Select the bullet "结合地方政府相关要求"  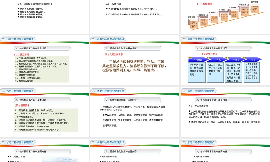click(32, 17)
